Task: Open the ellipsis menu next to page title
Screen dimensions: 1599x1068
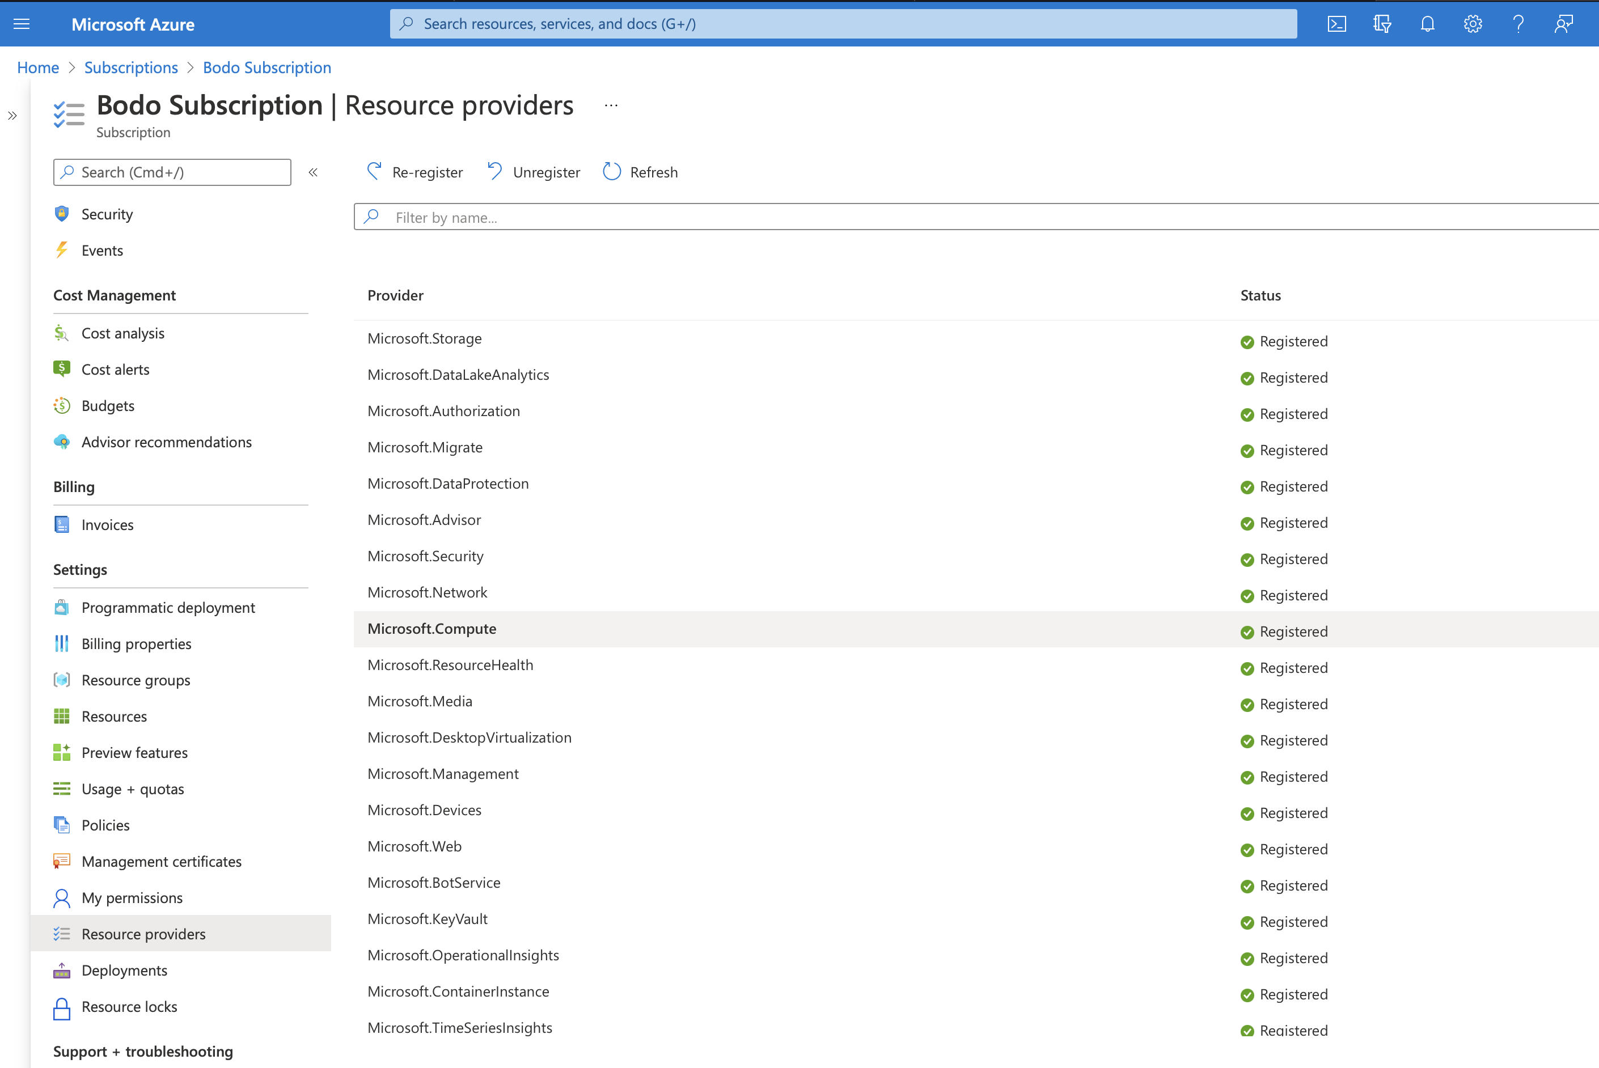Action: 611,105
